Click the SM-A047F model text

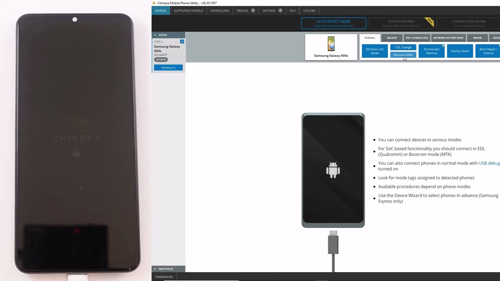pos(161,55)
